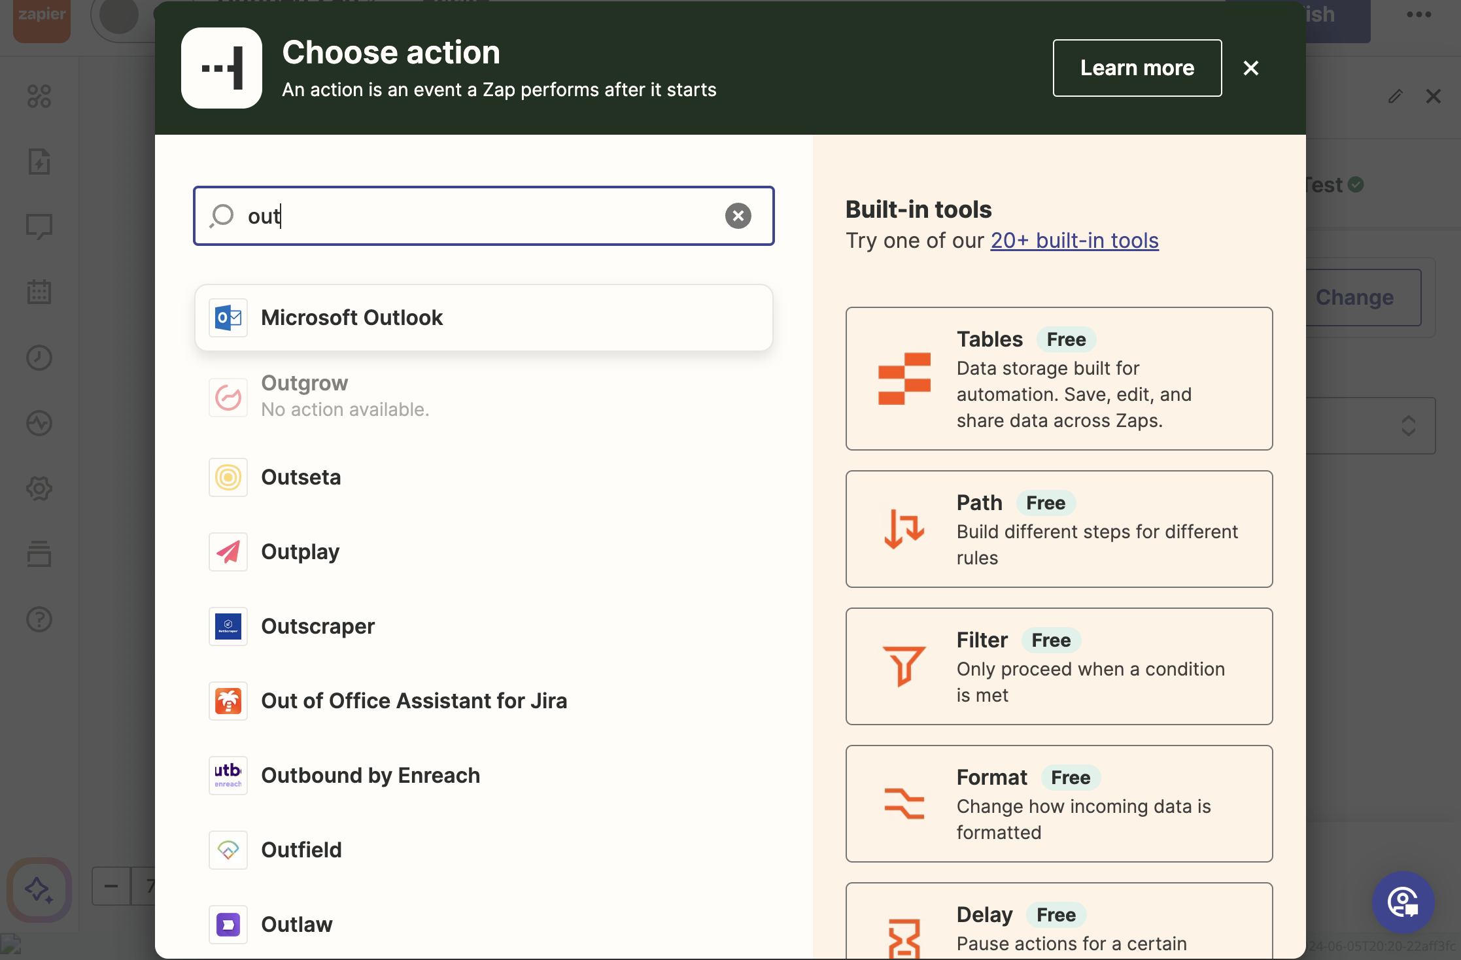This screenshot has width=1461, height=960.
Task: Pick the Outlaw app
Action: pyautogui.click(x=483, y=925)
